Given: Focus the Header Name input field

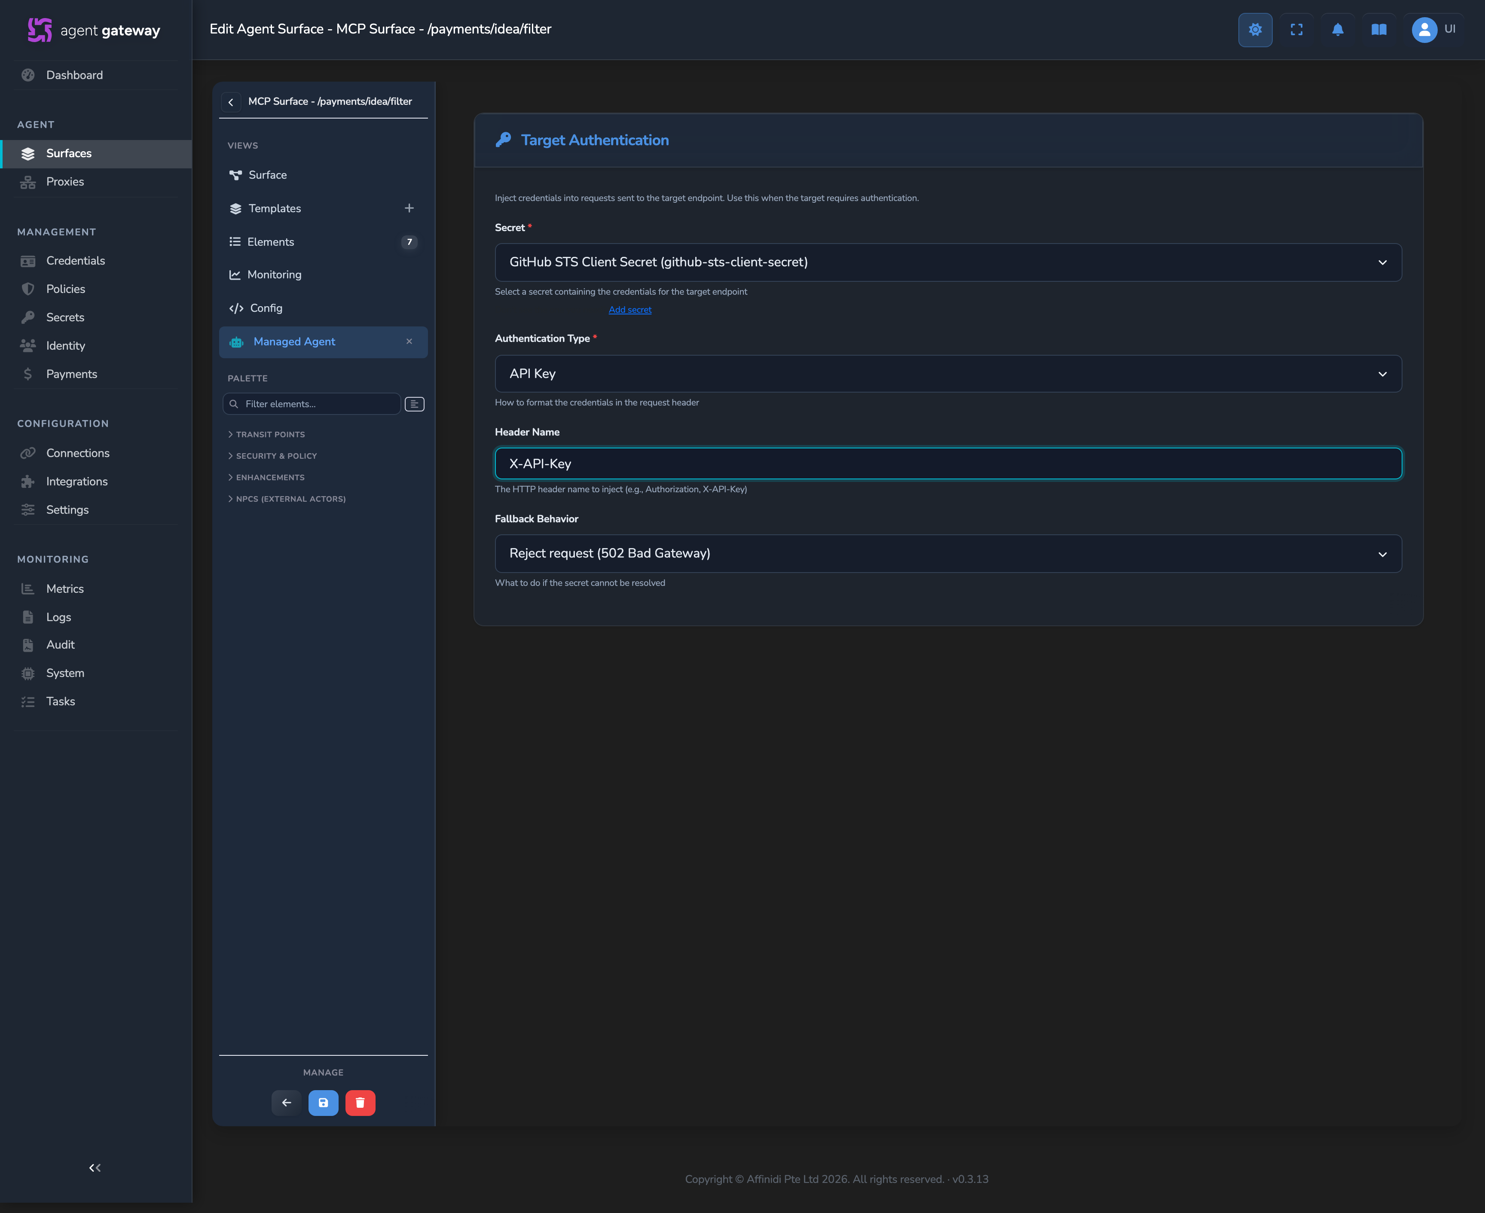Looking at the screenshot, I should 947,464.
